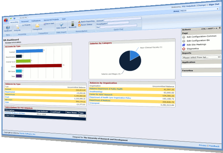Image resolution: width=223 pixels, height=153 pixels.
Task: Sort subscriptions by Type column
Action: coord(81,113)
